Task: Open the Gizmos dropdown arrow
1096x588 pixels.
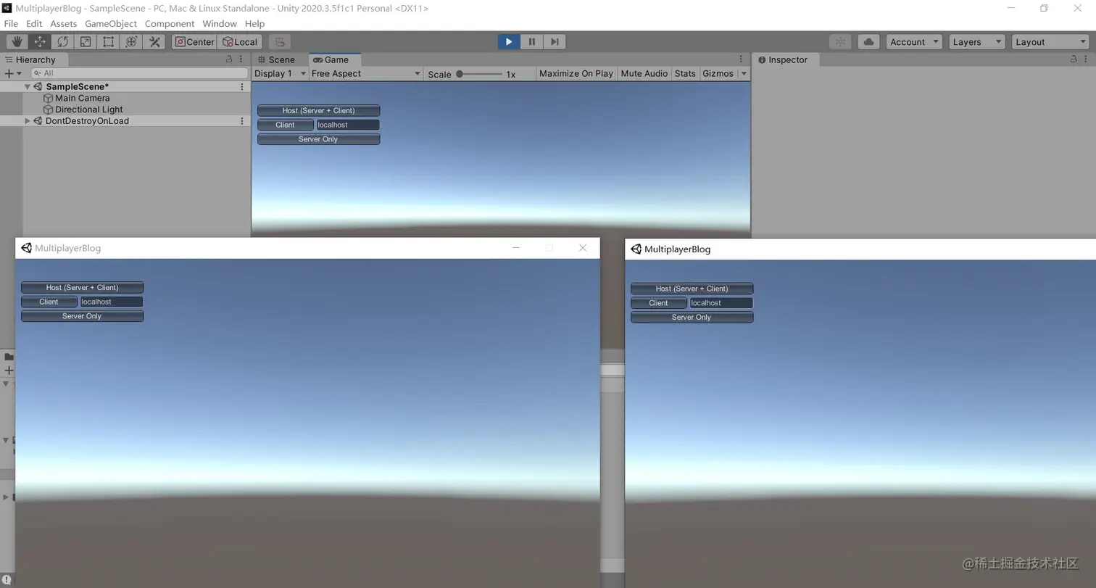Action: [x=744, y=73]
